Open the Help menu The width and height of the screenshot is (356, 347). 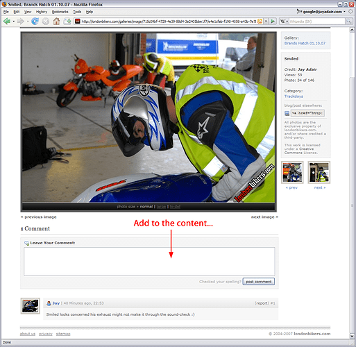click(x=90, y=12)
